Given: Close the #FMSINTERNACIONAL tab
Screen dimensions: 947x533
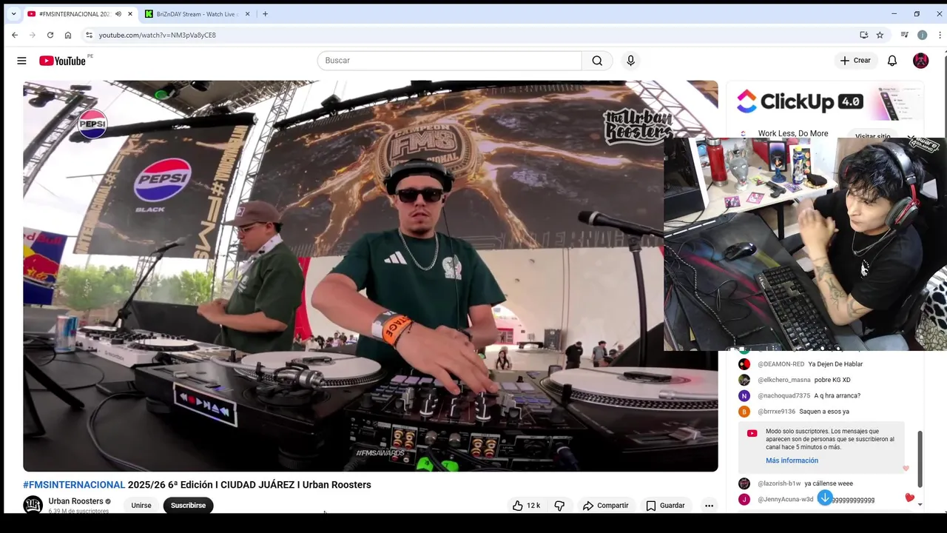Looking at the screenshot, I should click(x=130, y=14).
